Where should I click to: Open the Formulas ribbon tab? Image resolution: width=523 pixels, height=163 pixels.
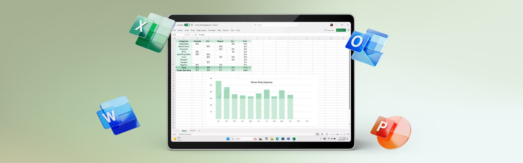click(212, 30)
